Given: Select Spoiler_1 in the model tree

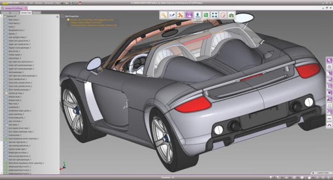Looking at the screenshot, I should [13, 34].
